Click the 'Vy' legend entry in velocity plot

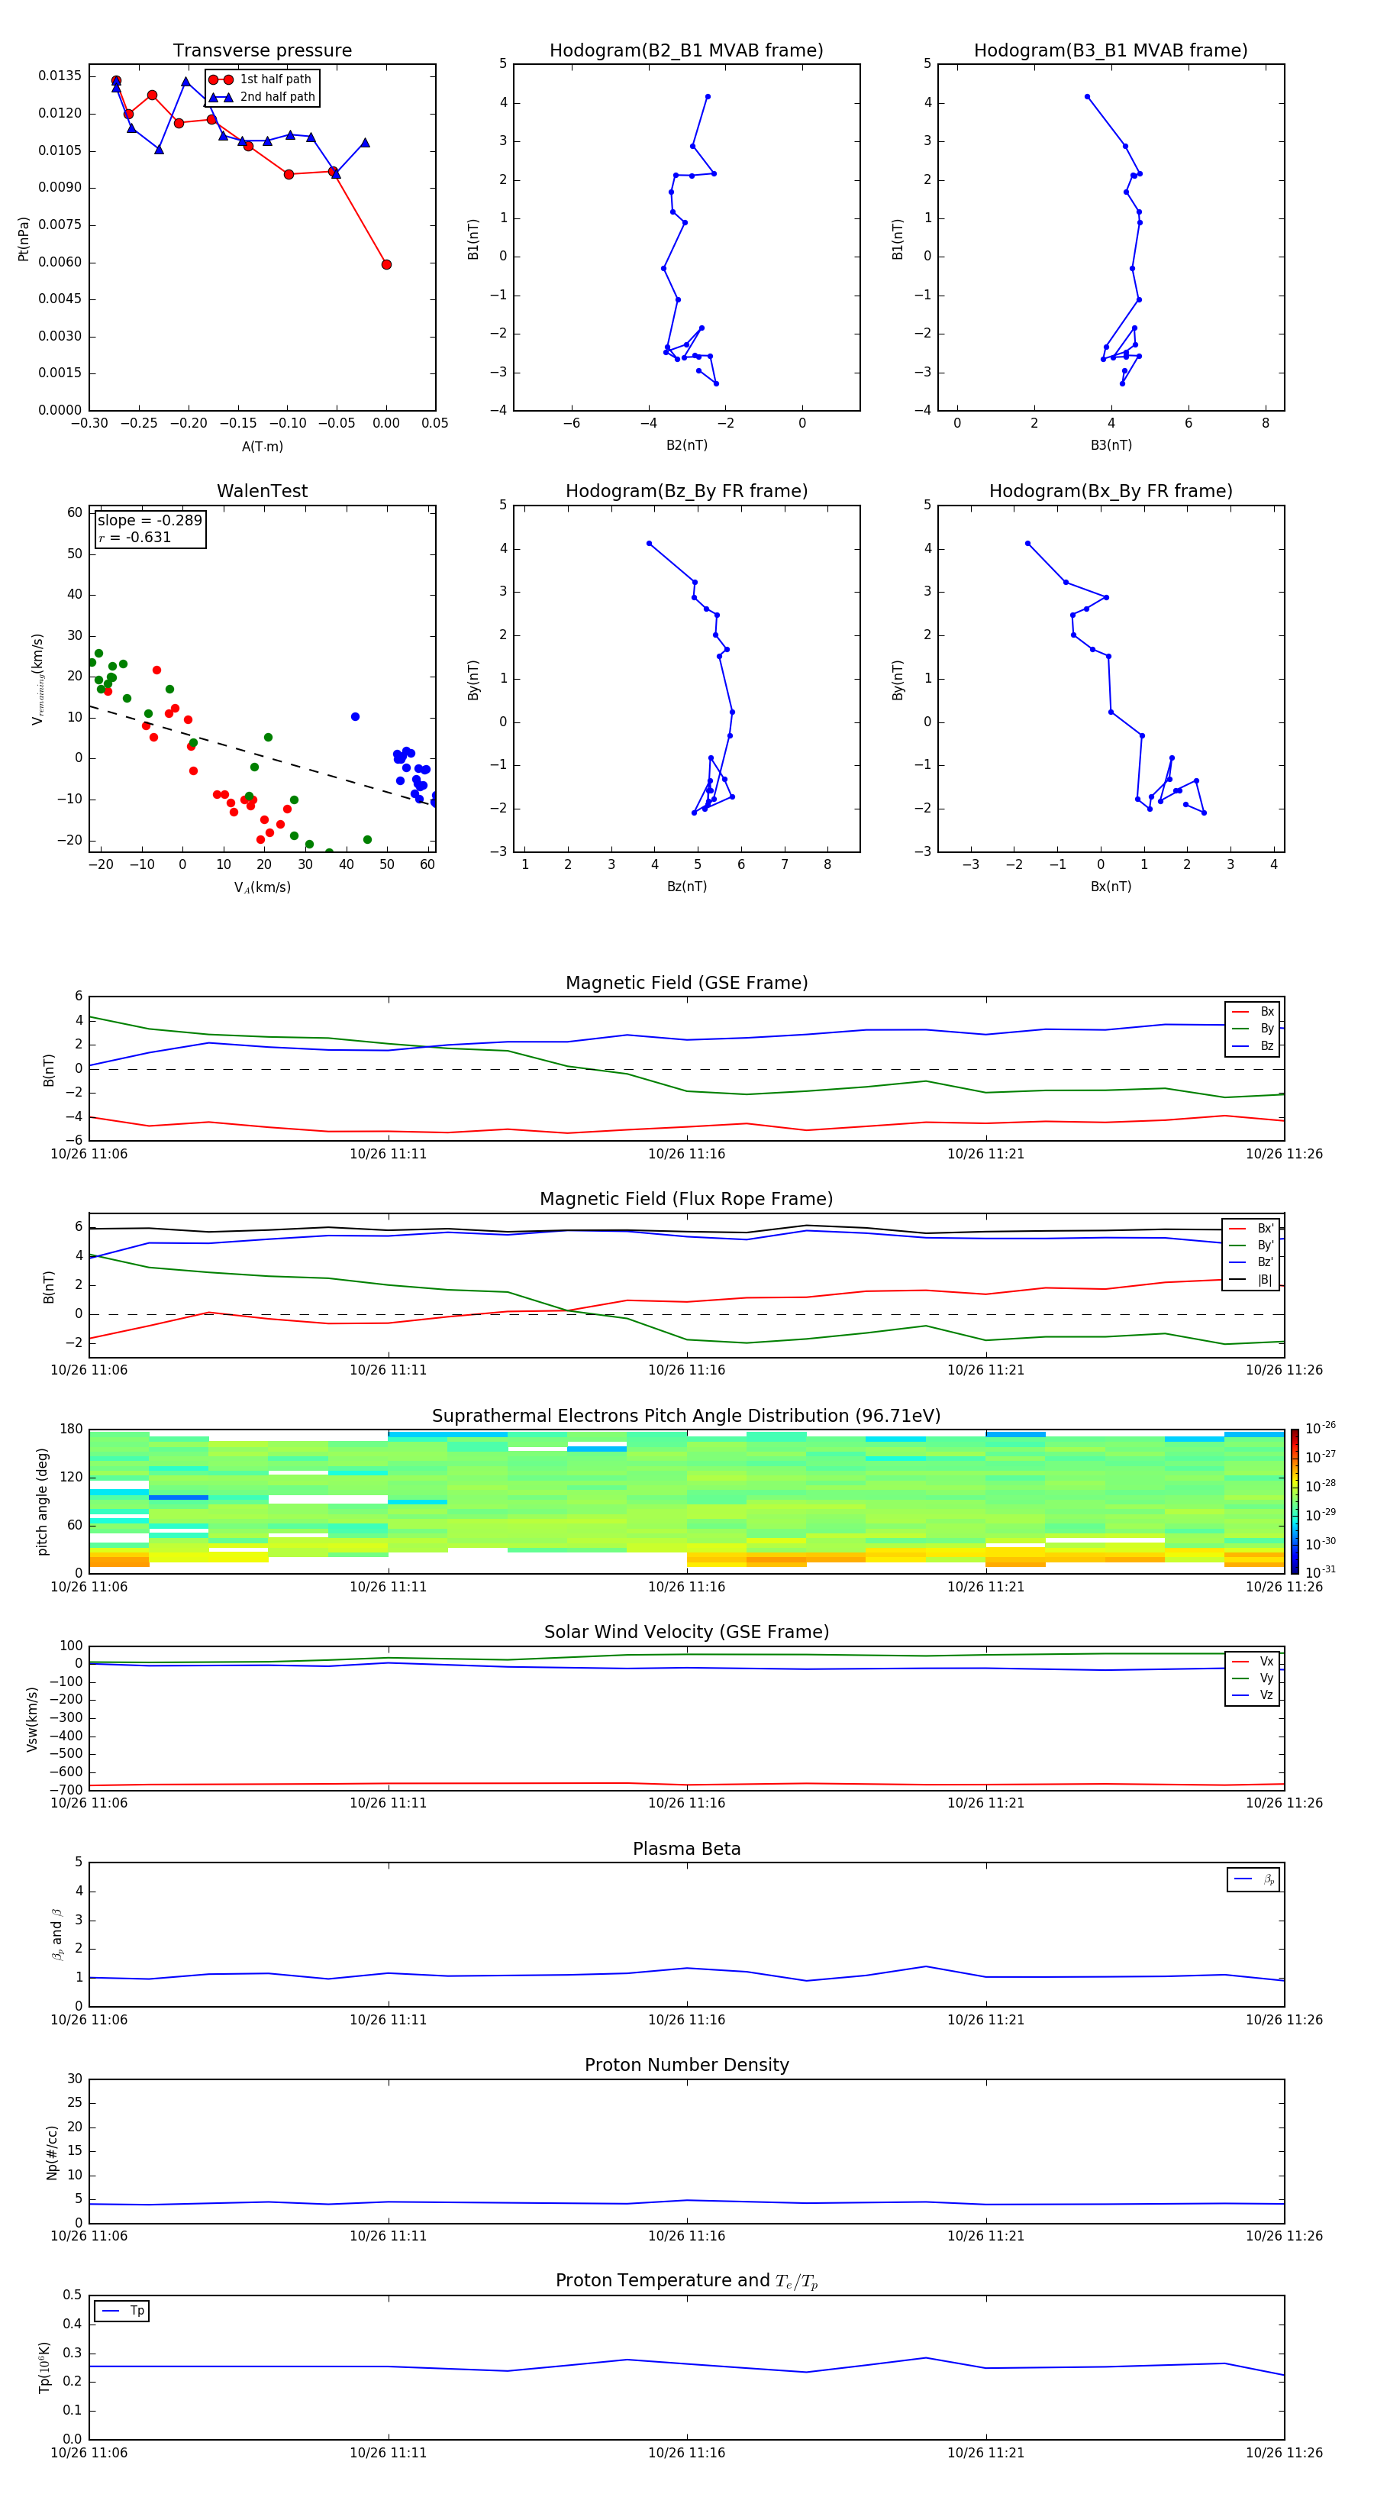tap(1253, 1678)
